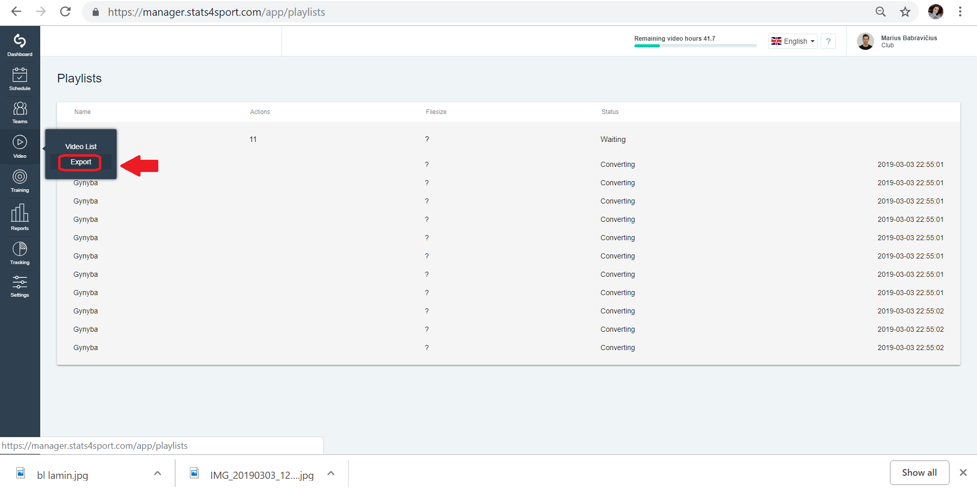Select Video List in the popup menu
This screenshot has height=490, width=977.
click(81, 147)
